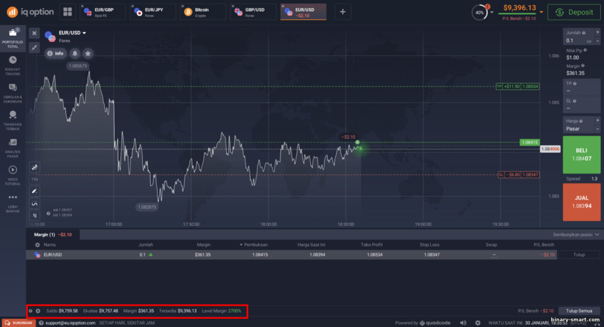Click the Ekuitas $9,757.48 value

point(109,311)
